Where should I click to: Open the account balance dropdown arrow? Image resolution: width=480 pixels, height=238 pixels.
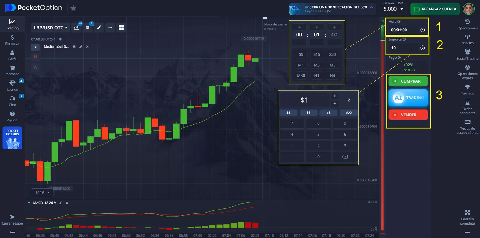(402, 9)
